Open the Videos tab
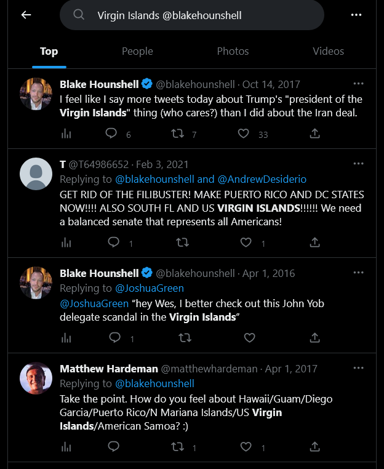The width and height of the screenshot is (384, 469). 328,51
